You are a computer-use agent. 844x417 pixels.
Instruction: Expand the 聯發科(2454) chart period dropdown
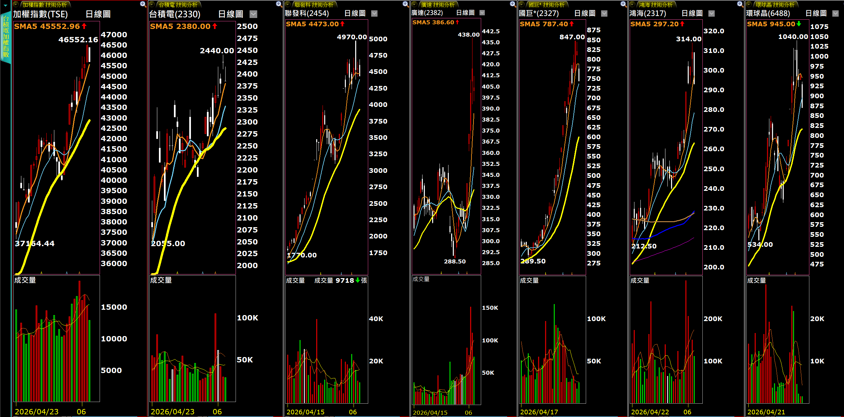click(x=374, y=14)
